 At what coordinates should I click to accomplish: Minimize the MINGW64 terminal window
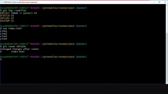click(x=154, y=2)
